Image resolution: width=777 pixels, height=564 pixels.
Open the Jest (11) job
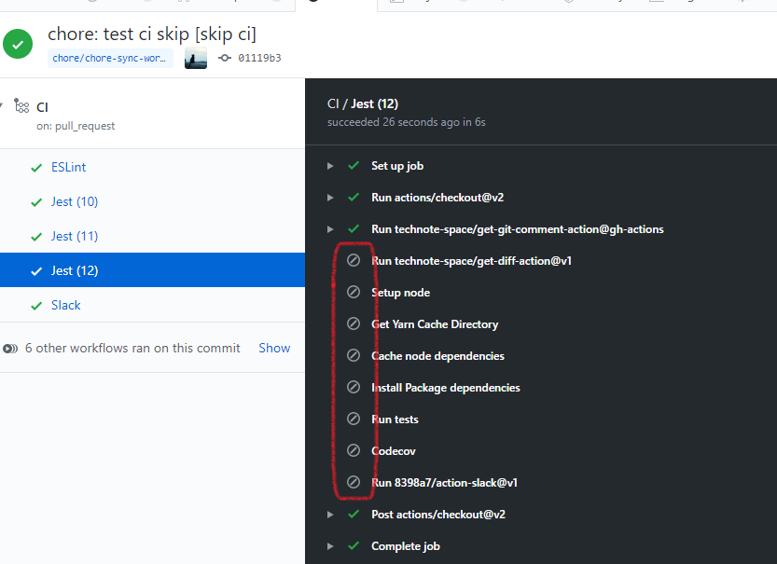(x=75, y=236)
